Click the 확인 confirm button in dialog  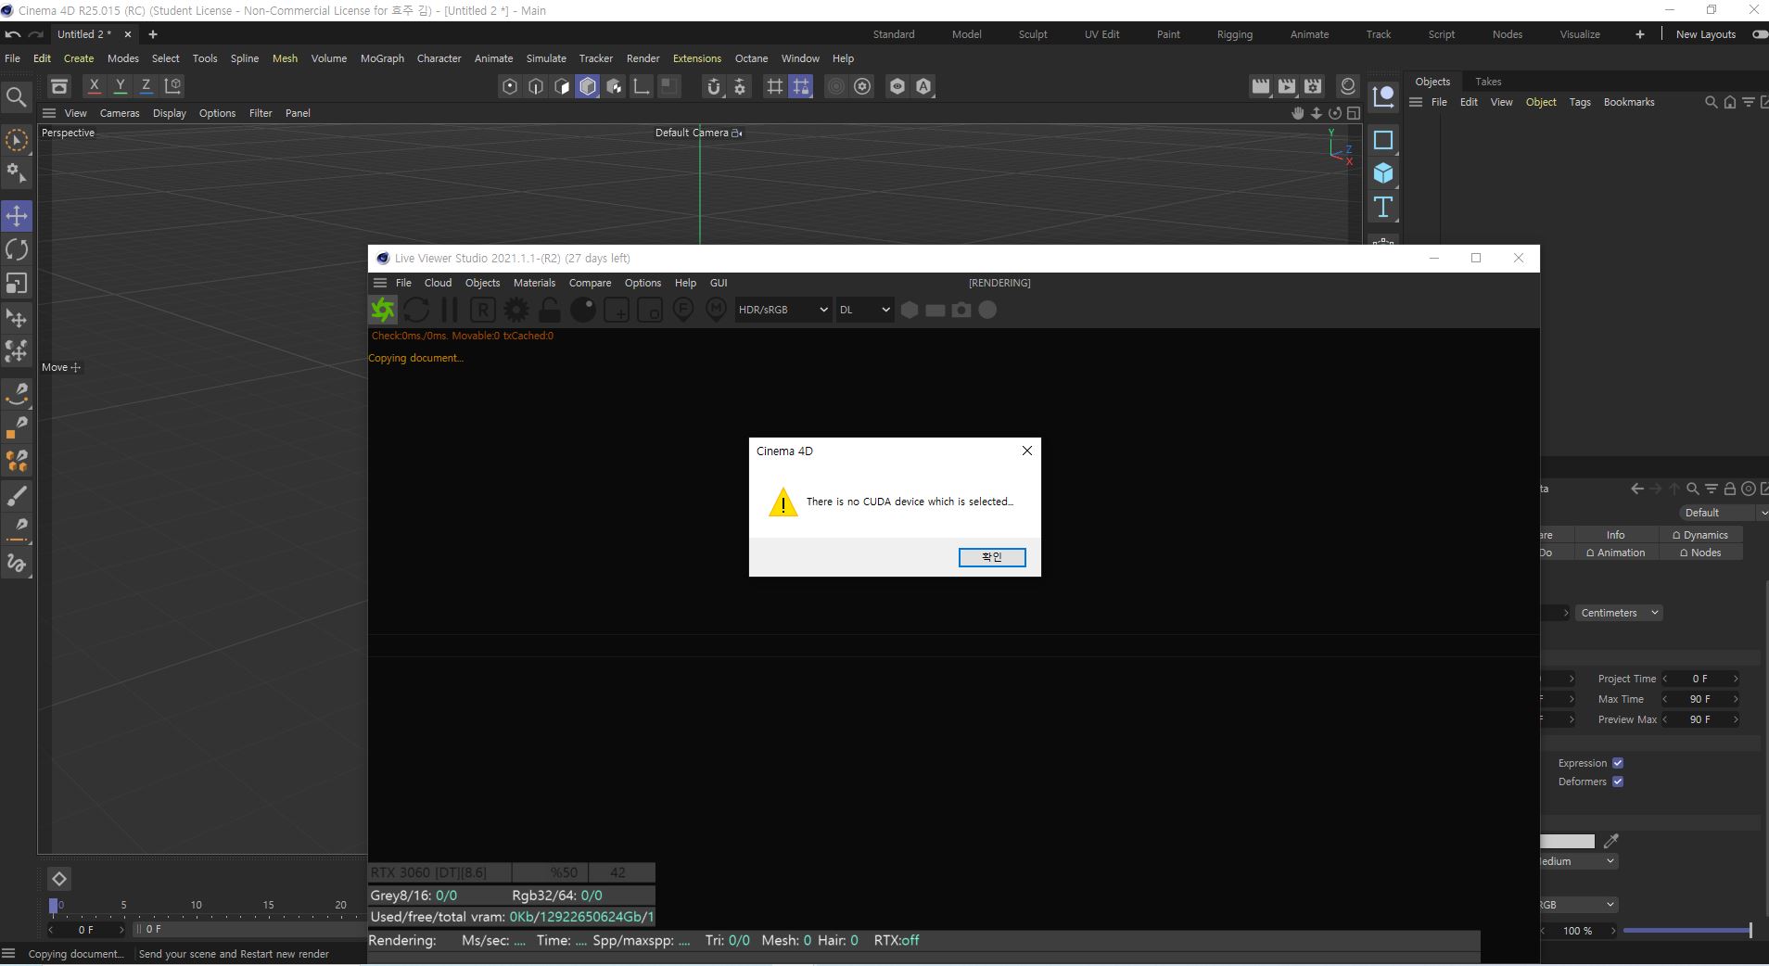[992, 557]
